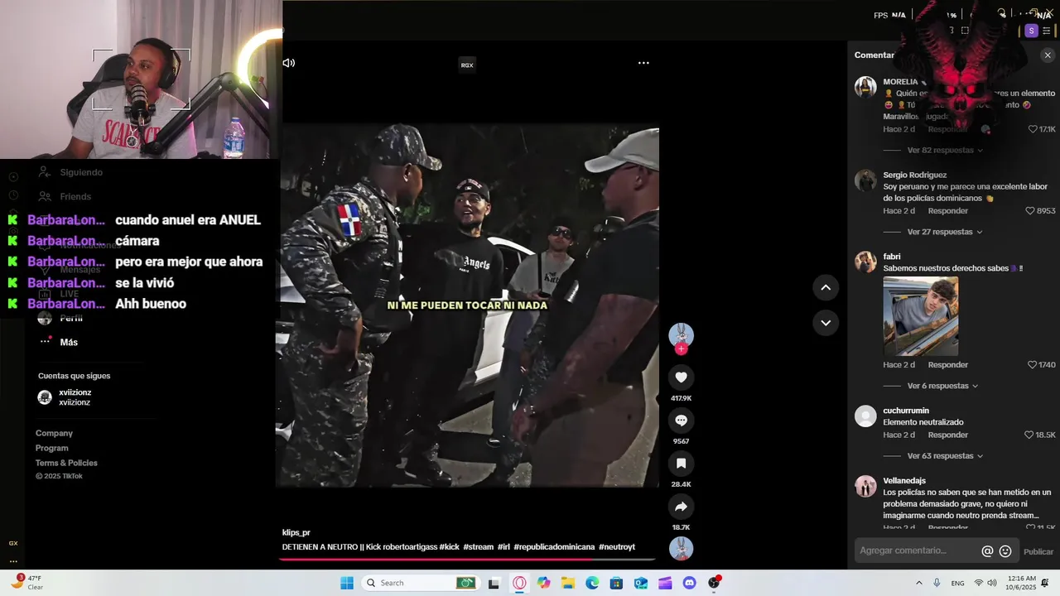Open cuchurrumin's default avatar
The height and width of the screenshot is (596, 1060).
click(865, 416)
